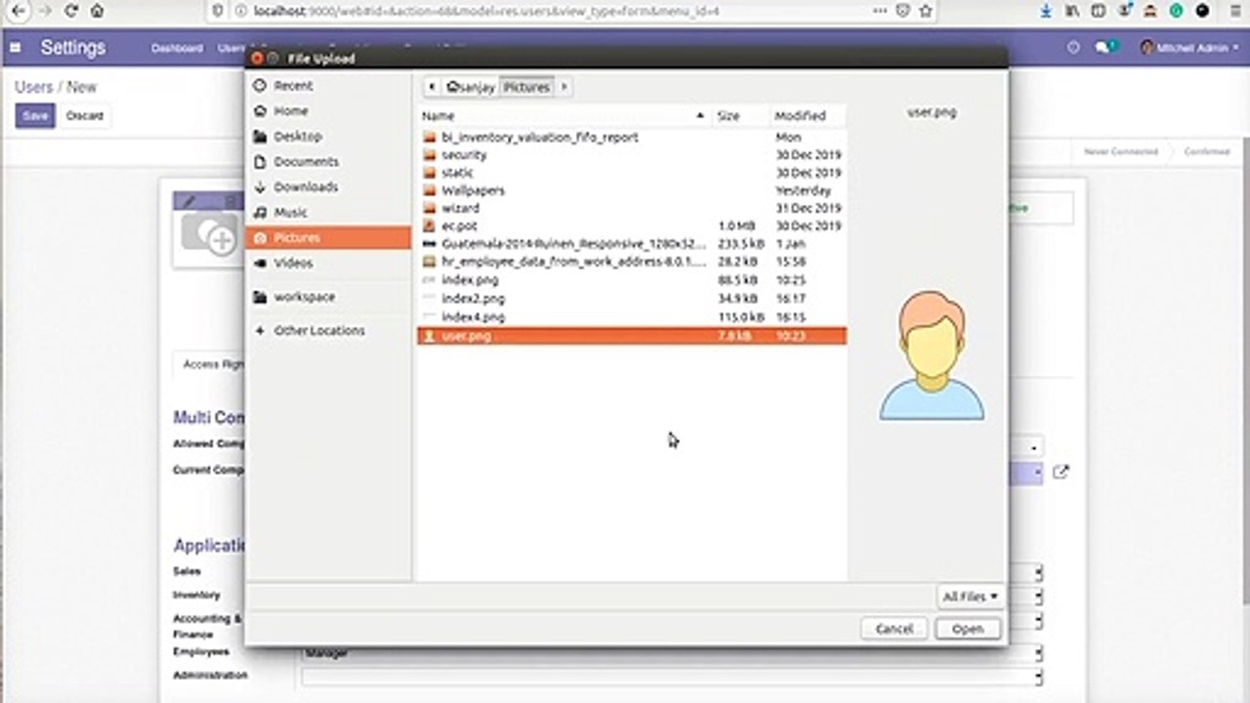Image resolution: width=1250 pixels, height=703 pixels.
Task: Click the external link icon beside Current Company
Action: [x=1061, y=472]
